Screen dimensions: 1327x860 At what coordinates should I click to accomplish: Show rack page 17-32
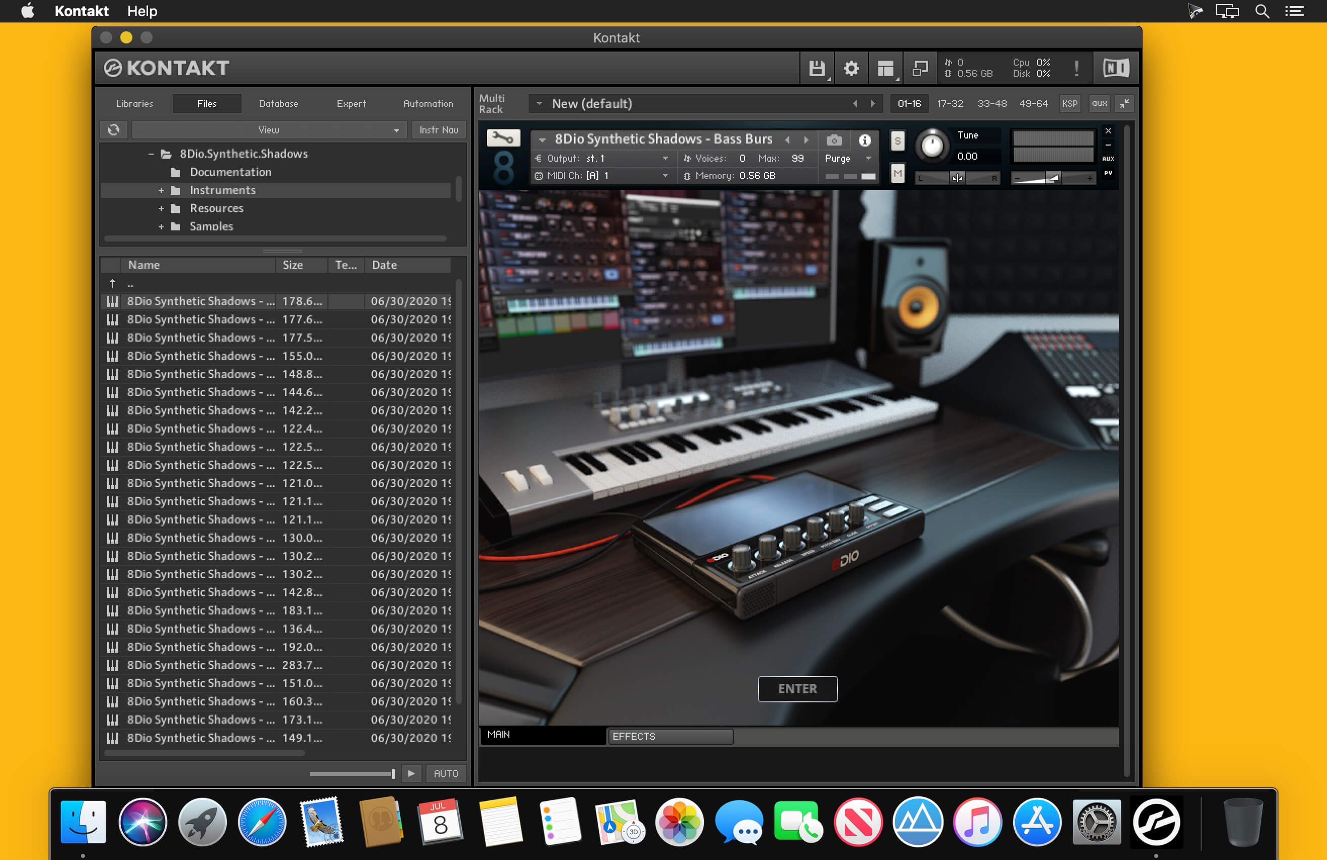[950, 104]
